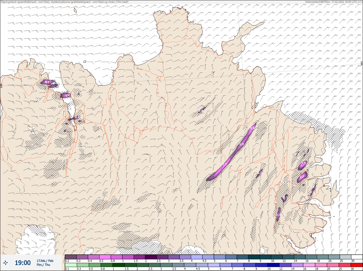This screenshot has width=363, height=271.
Task: Pick the red lower legend swatch after 30
Action: click(x=357, y=265)
